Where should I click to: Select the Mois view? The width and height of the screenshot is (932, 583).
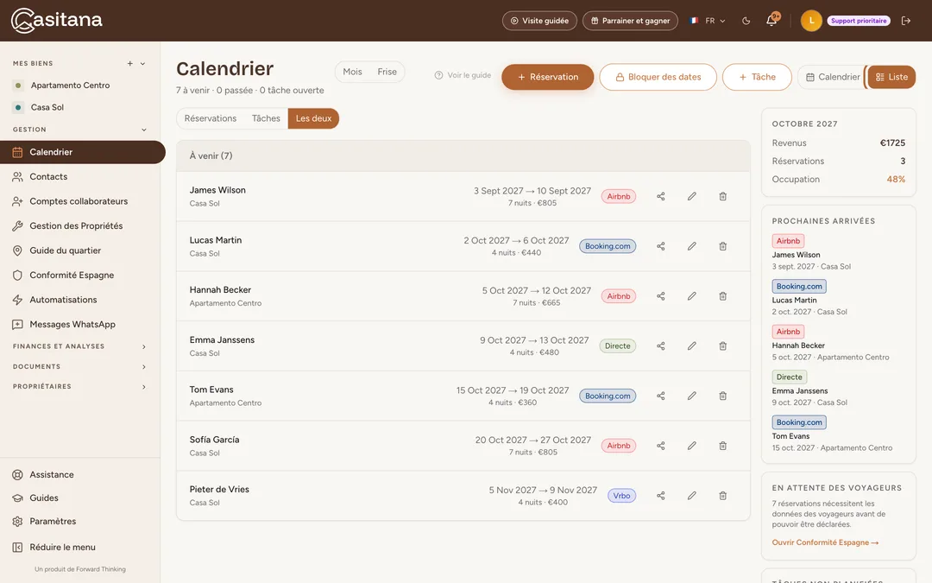[352, 72]
